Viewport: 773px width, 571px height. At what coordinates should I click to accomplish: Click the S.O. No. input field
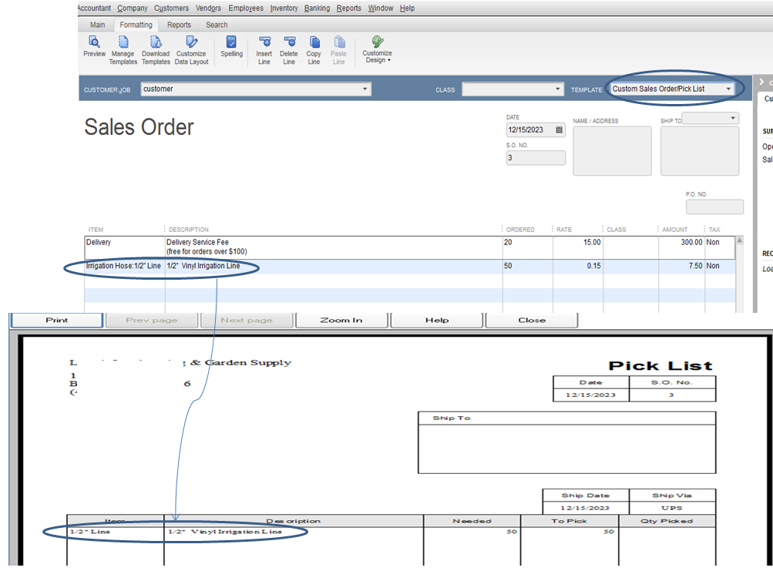(534, 157)
